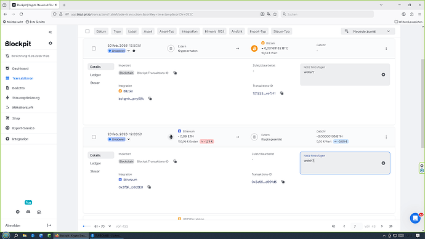The width and height of the screenshot is (425, 239).
Task: Open the Label filter
Action: tap(132, 31)
